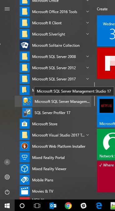Screen dimensions: 115x211
Task: Open Movies & TV icon
Action: point(25,191)
